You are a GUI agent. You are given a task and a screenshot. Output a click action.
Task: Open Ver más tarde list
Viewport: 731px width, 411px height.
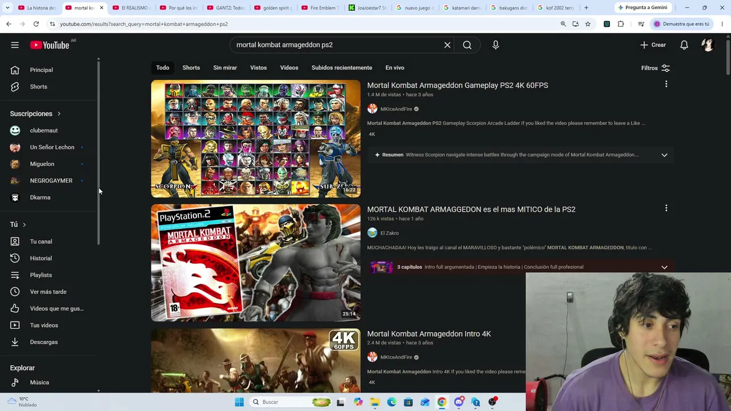click(x=49, y=292)
